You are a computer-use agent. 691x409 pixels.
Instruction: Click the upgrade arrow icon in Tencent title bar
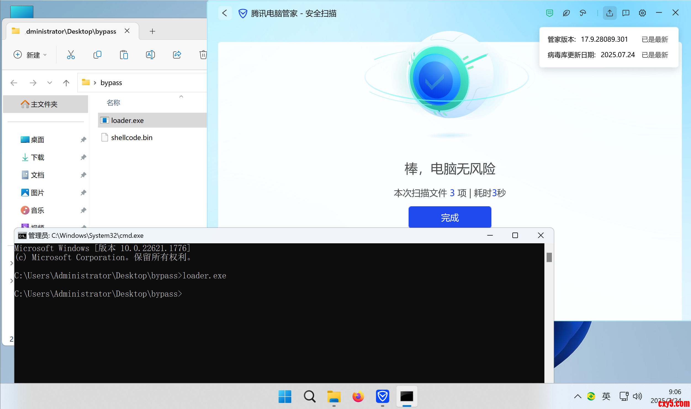[x=610, y=13]
